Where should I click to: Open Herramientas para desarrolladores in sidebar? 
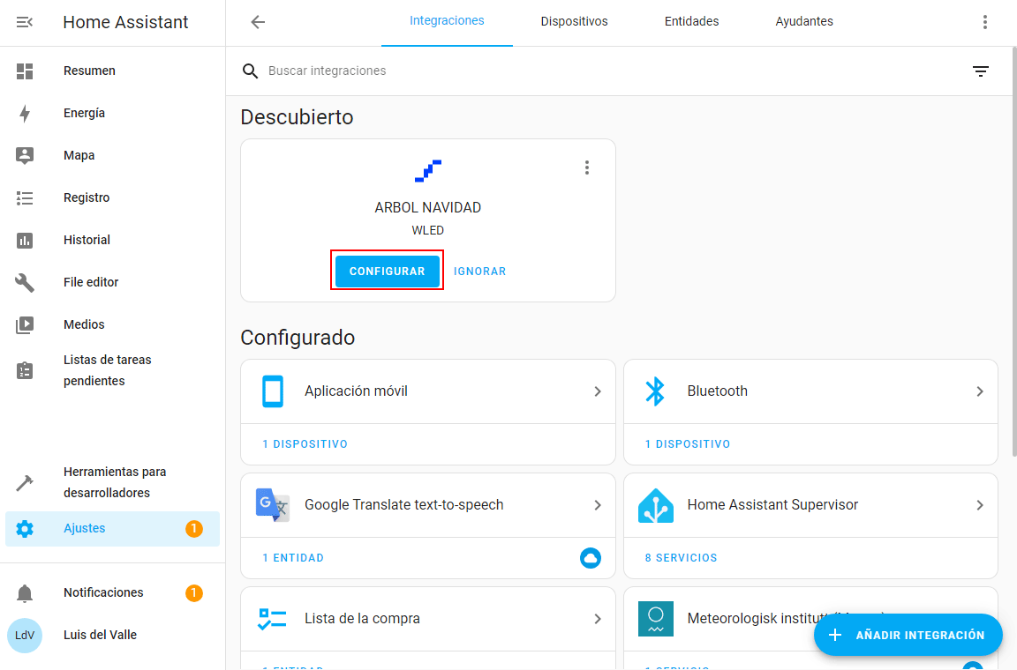112,483
